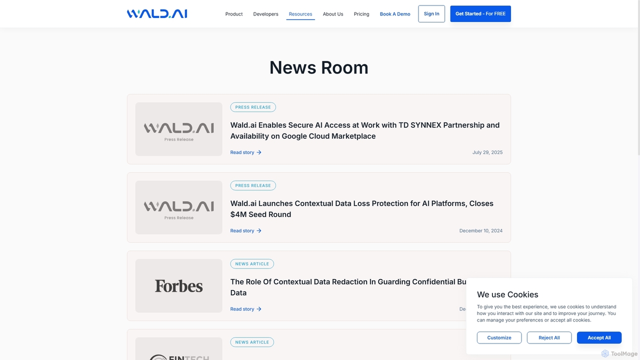Click the December 10, 2024 date
The height and width of the screenshot is (360, 640).
coord(481,231)
